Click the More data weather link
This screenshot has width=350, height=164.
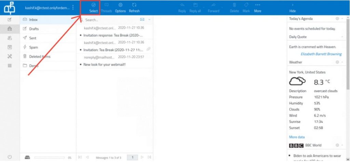pos(297,137)
